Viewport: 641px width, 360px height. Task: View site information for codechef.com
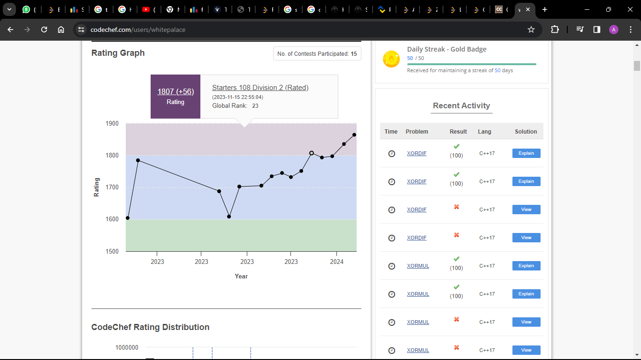pos(81,30)
